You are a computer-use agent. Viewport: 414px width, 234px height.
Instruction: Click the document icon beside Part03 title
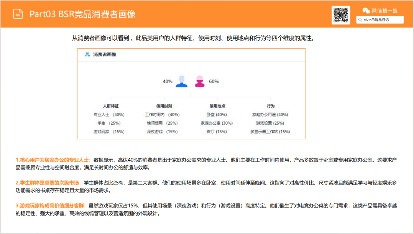tap(18, 14)
